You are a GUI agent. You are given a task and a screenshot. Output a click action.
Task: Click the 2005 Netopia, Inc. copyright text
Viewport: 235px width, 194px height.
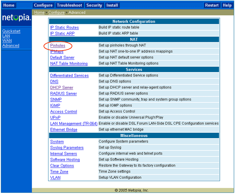point(132,190)
